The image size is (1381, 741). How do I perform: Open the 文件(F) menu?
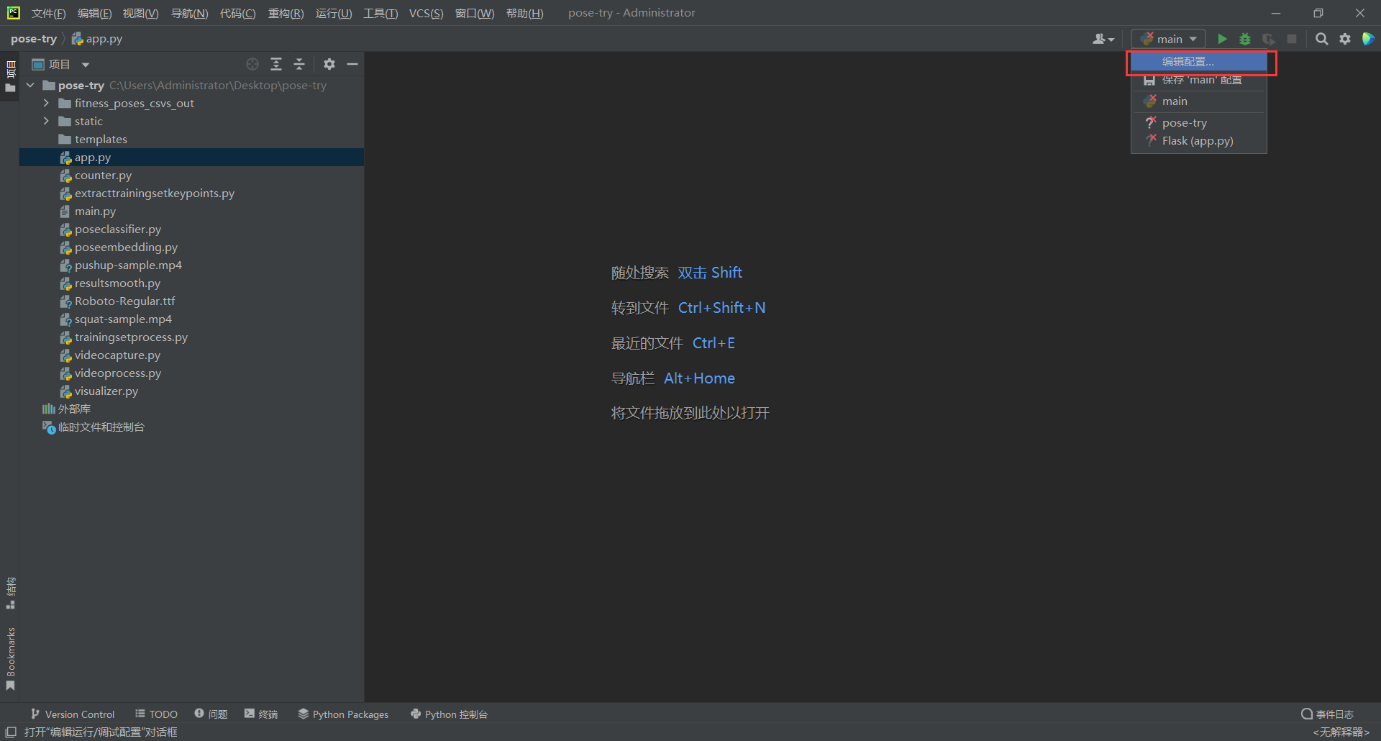48,13
